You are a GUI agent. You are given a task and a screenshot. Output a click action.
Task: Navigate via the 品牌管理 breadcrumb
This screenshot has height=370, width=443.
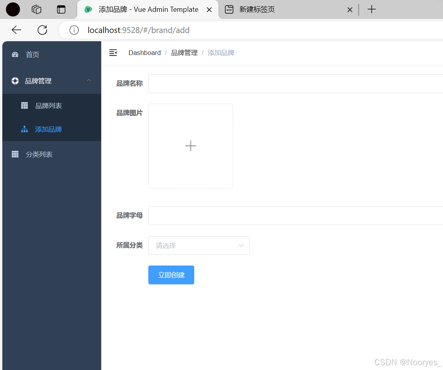[184, 52]
